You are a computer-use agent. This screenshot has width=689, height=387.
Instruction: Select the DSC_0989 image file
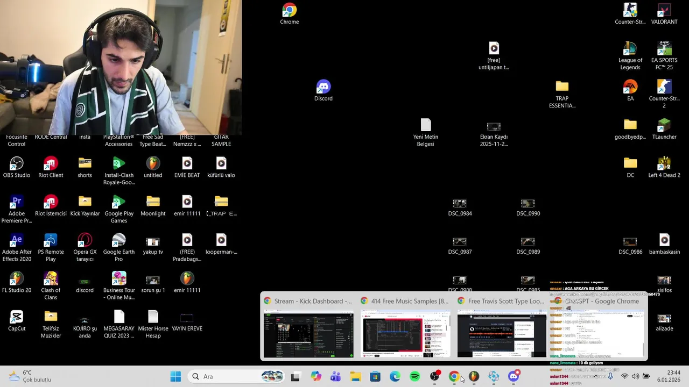[528, 245]
